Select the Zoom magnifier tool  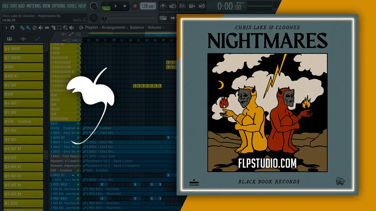[66, 28]
